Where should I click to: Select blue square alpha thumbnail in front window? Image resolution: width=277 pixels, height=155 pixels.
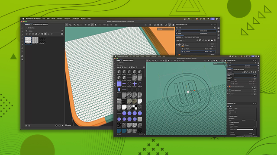coord(119,84)
